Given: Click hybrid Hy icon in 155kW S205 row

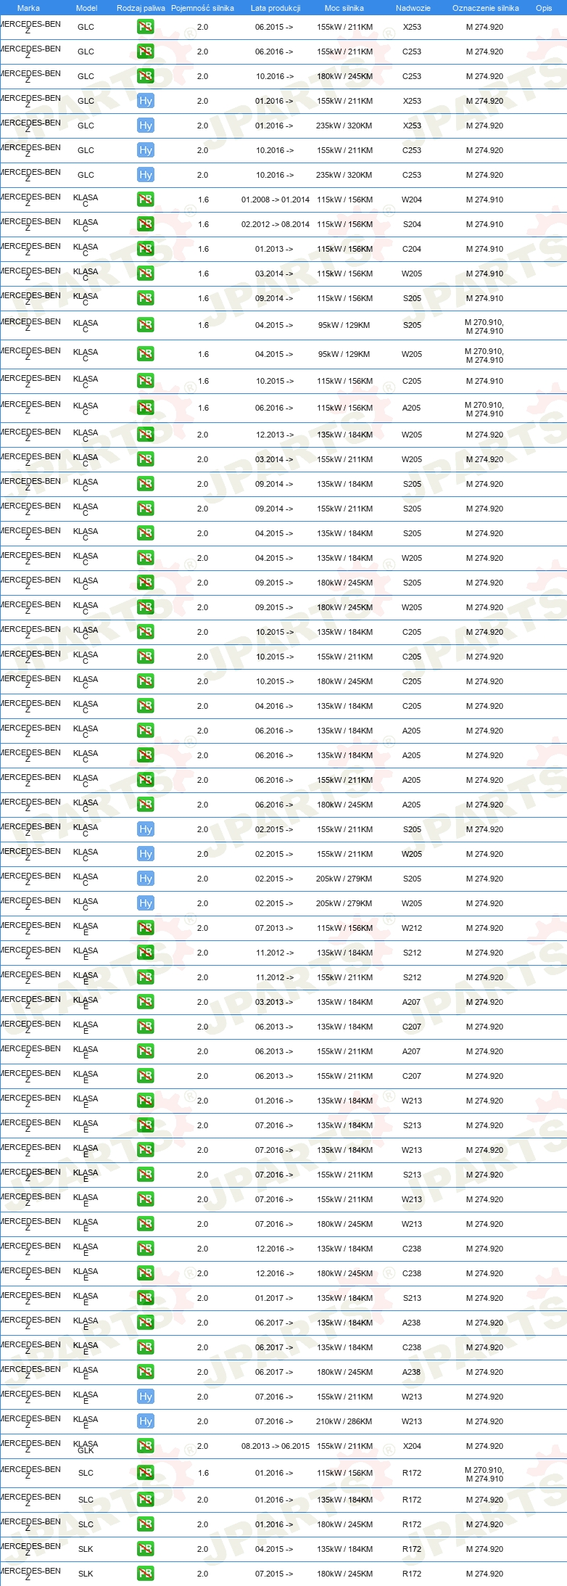Looking at the screenshot, I should [x=145, y=830].
